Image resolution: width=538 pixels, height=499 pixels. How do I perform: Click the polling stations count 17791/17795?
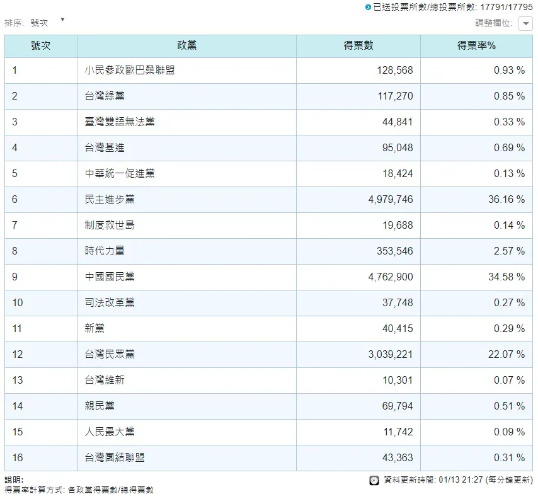507,7
